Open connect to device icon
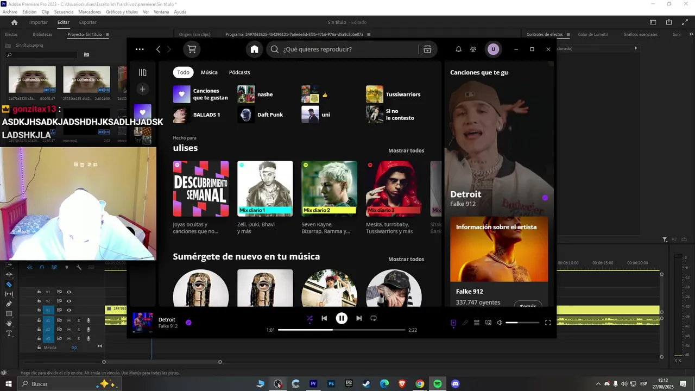Viewport: 695px width, 391px height. [488, 323]
